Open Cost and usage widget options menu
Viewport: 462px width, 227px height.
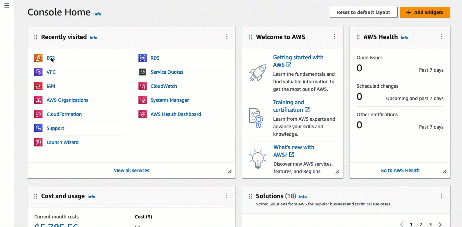(x=227, y=196)
